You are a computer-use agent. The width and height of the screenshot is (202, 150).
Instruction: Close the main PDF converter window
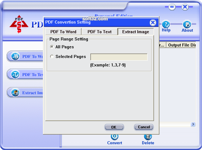[x=185, y=7]
